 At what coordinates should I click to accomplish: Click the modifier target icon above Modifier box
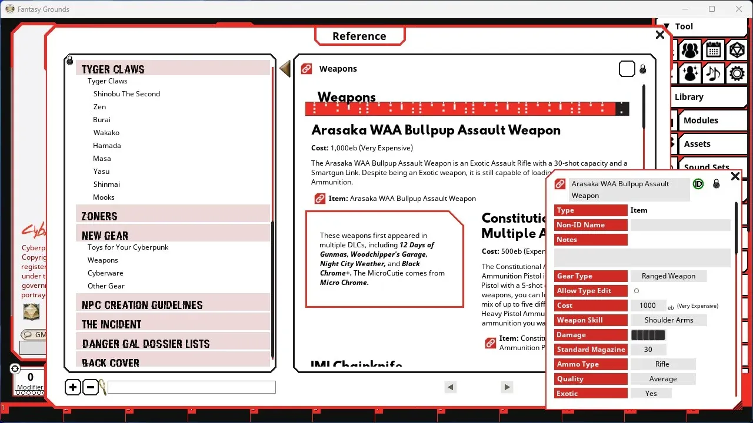15,369
